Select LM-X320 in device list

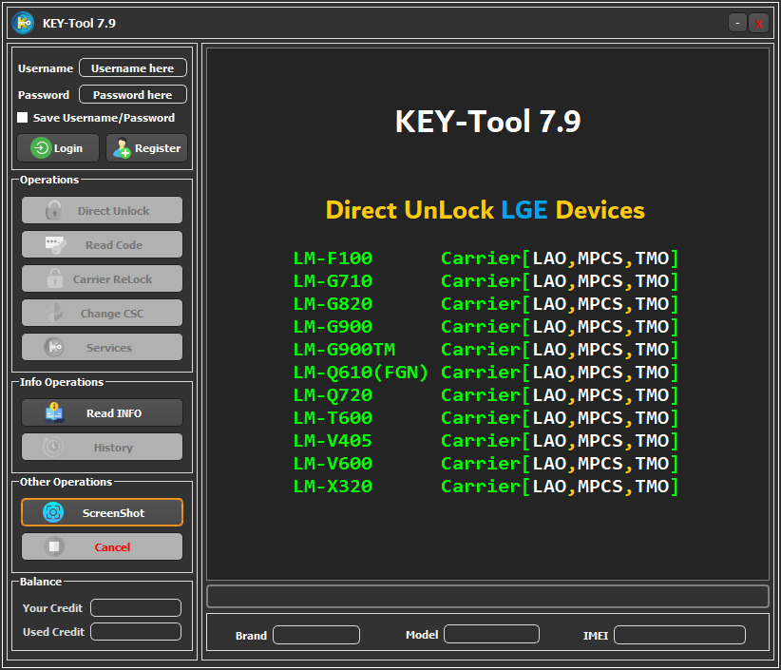tap(333, 487)
